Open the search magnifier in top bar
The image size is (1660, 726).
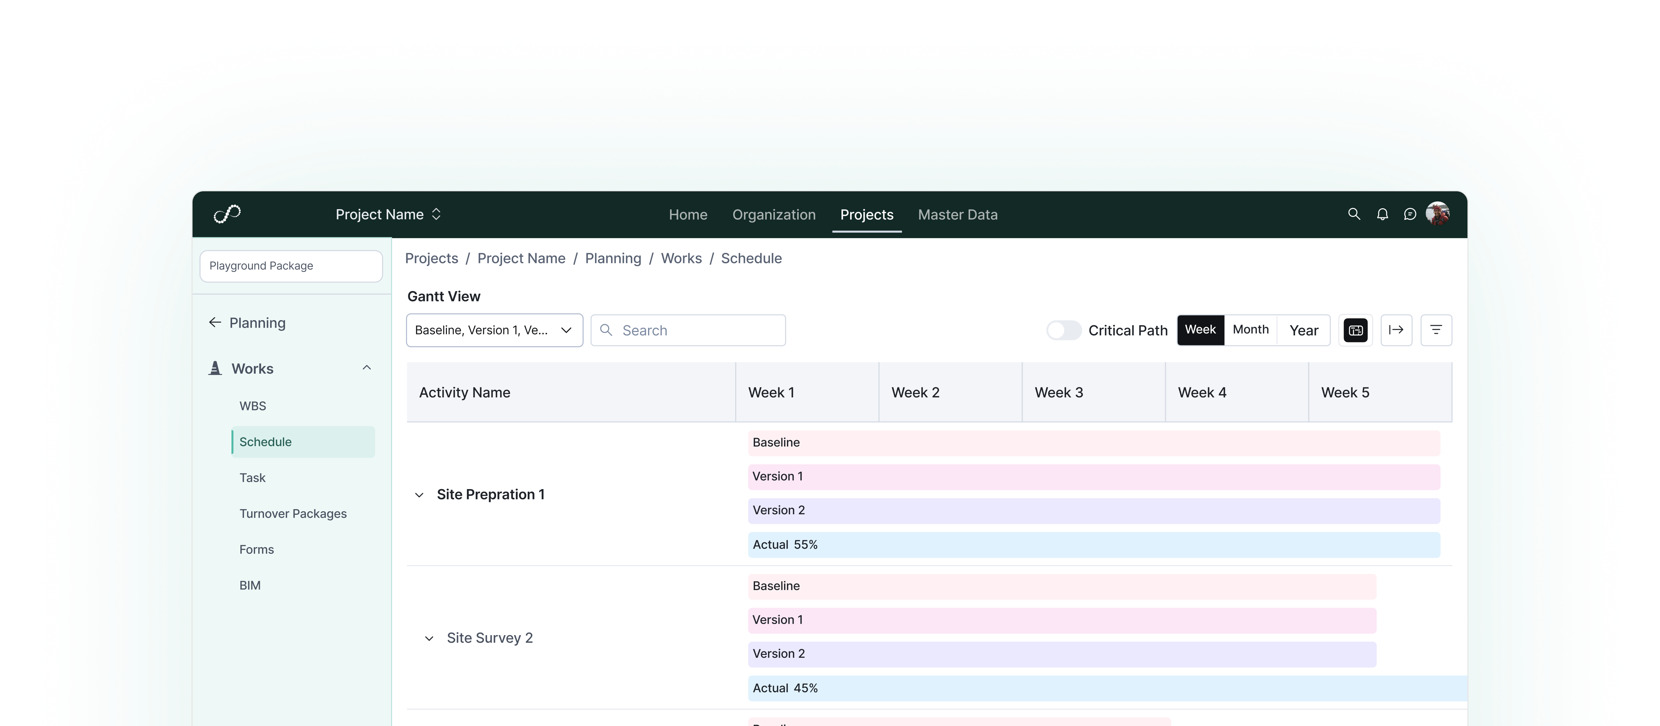[1354, 214]
